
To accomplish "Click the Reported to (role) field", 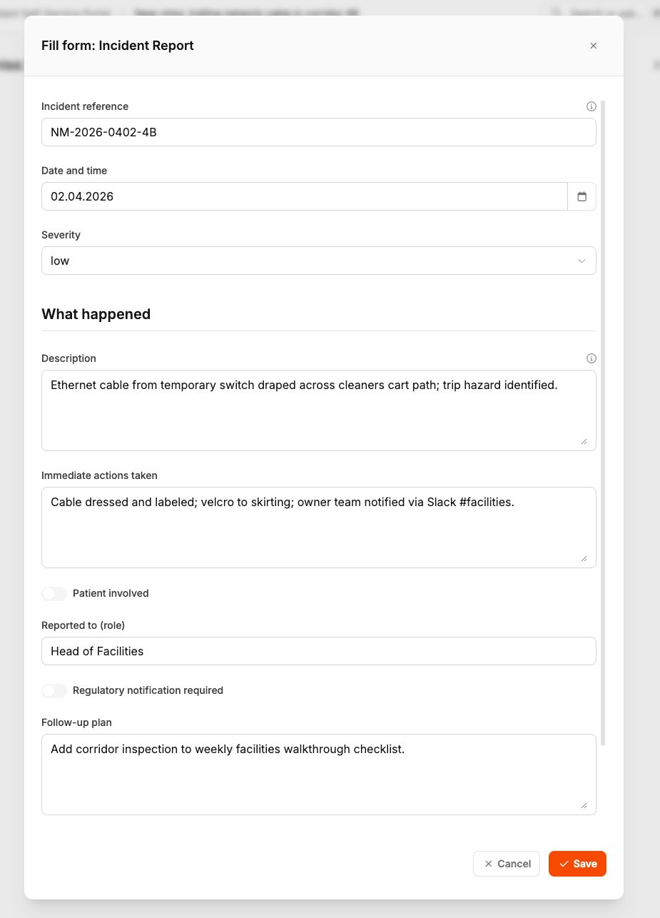I will 318,651.
